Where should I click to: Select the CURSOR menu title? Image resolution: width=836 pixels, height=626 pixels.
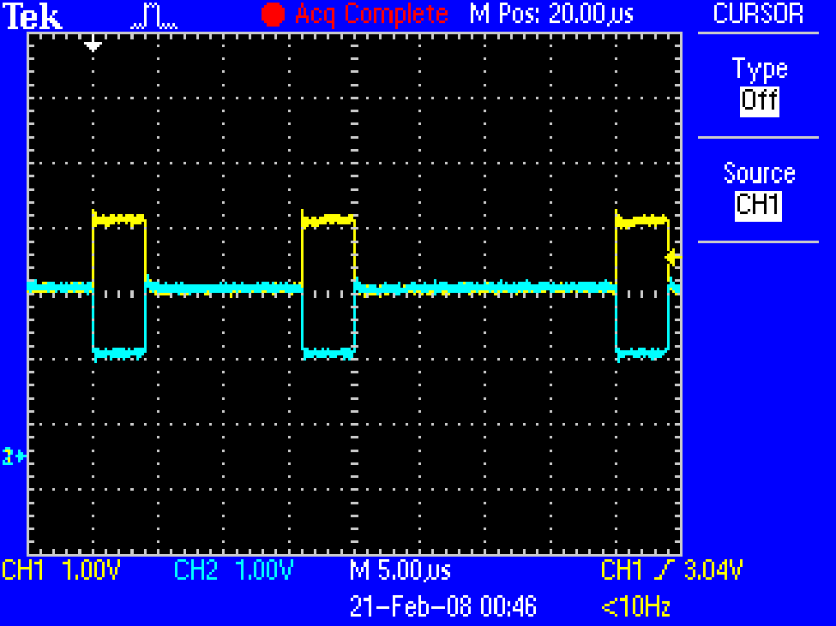[x=759, y=14]
